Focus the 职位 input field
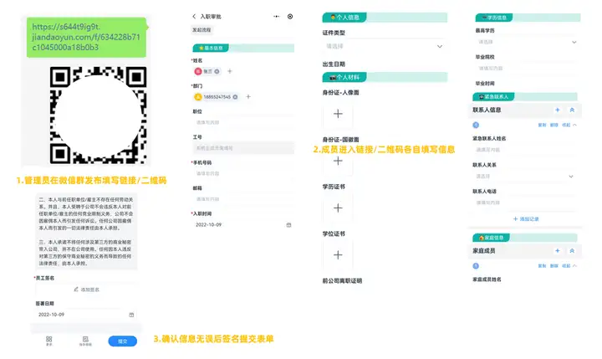This screenshot has height=359, width=602. pos(243,123)
